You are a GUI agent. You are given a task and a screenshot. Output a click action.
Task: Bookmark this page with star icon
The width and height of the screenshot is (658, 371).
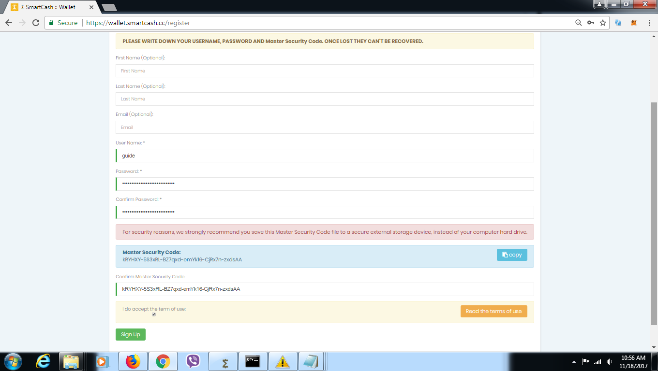pos(603,23)
